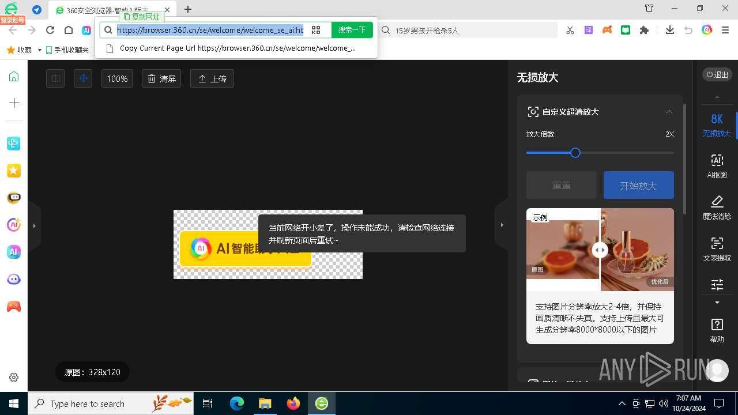738x415 pixels.
Task: Toggle the move/pan tool button
Action: 83,78
